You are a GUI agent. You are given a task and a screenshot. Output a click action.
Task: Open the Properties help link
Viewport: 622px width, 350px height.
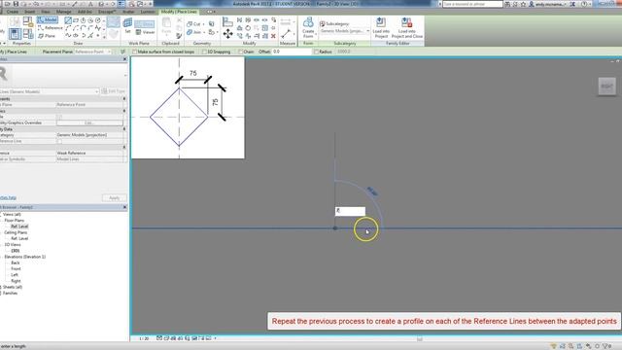point(8,197)
